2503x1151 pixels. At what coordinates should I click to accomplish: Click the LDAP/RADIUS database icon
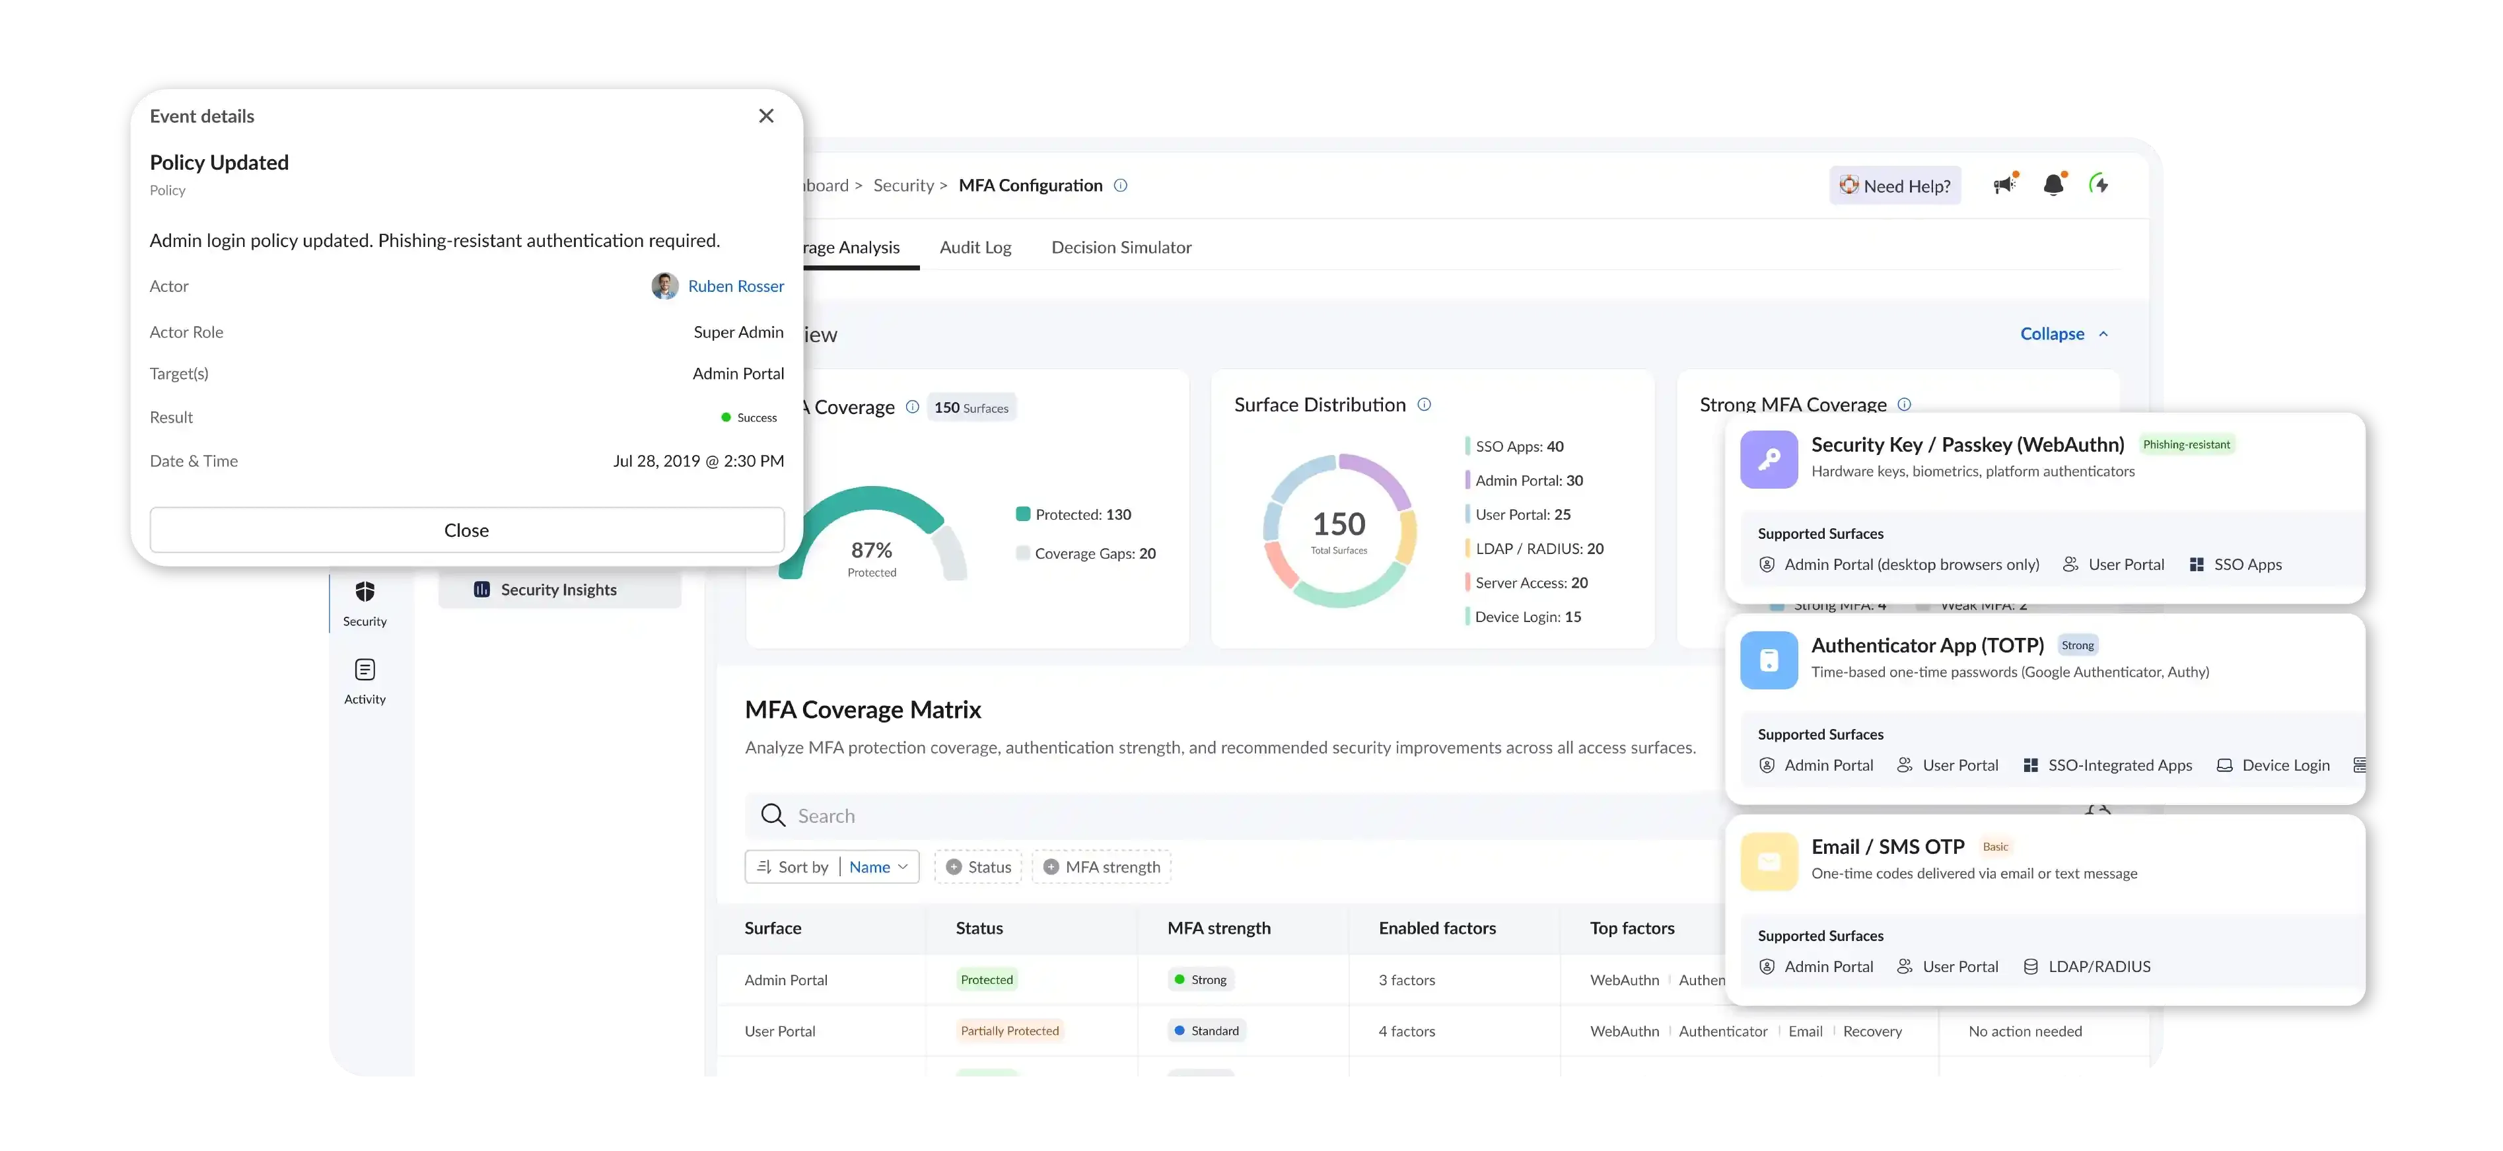pyautogui.click(x=2029, y=967)
